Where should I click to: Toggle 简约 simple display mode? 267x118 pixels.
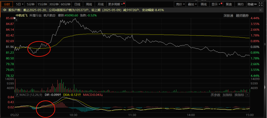240,4
